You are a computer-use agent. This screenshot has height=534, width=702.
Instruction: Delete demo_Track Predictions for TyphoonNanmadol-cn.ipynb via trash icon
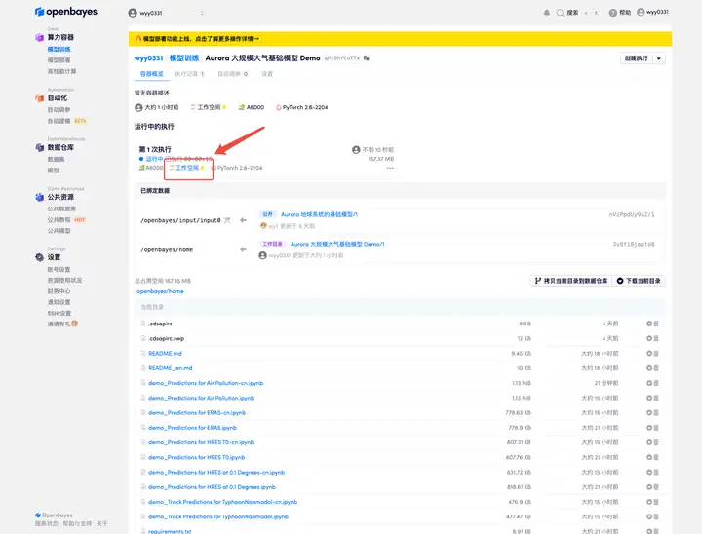656,502
